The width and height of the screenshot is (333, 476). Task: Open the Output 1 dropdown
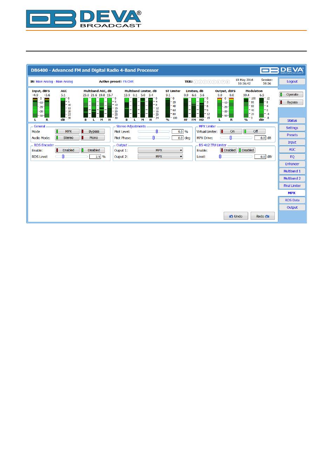pyautogui.click(x=160, y=150)
